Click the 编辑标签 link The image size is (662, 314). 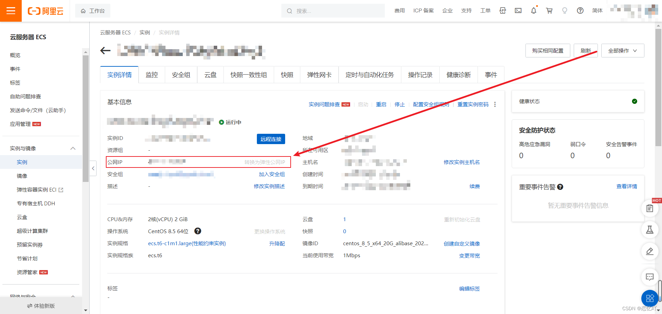[x=469, y=289]
